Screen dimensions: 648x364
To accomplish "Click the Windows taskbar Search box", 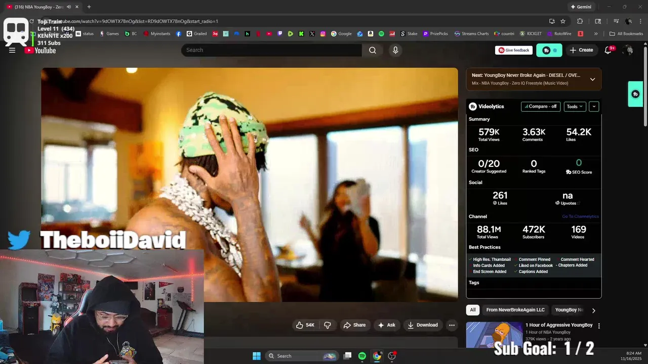I will click(303, 356).
